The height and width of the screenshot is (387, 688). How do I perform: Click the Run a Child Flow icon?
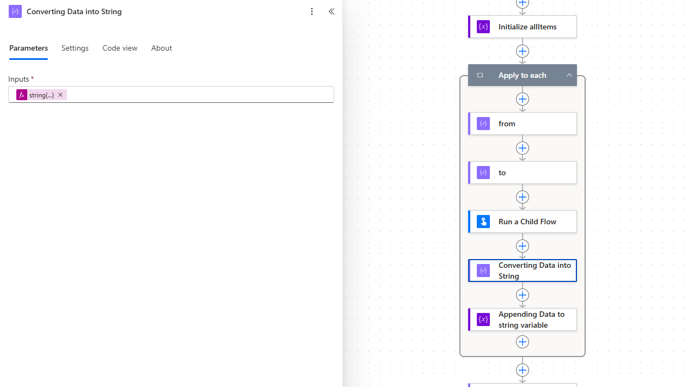(x=483, y=222)
